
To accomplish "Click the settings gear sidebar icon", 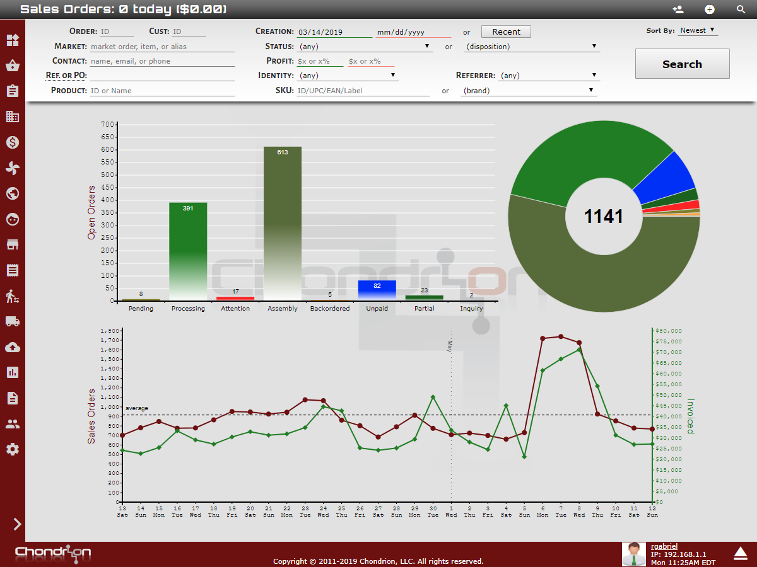I will pyautogui.click(x=12, y=449).
